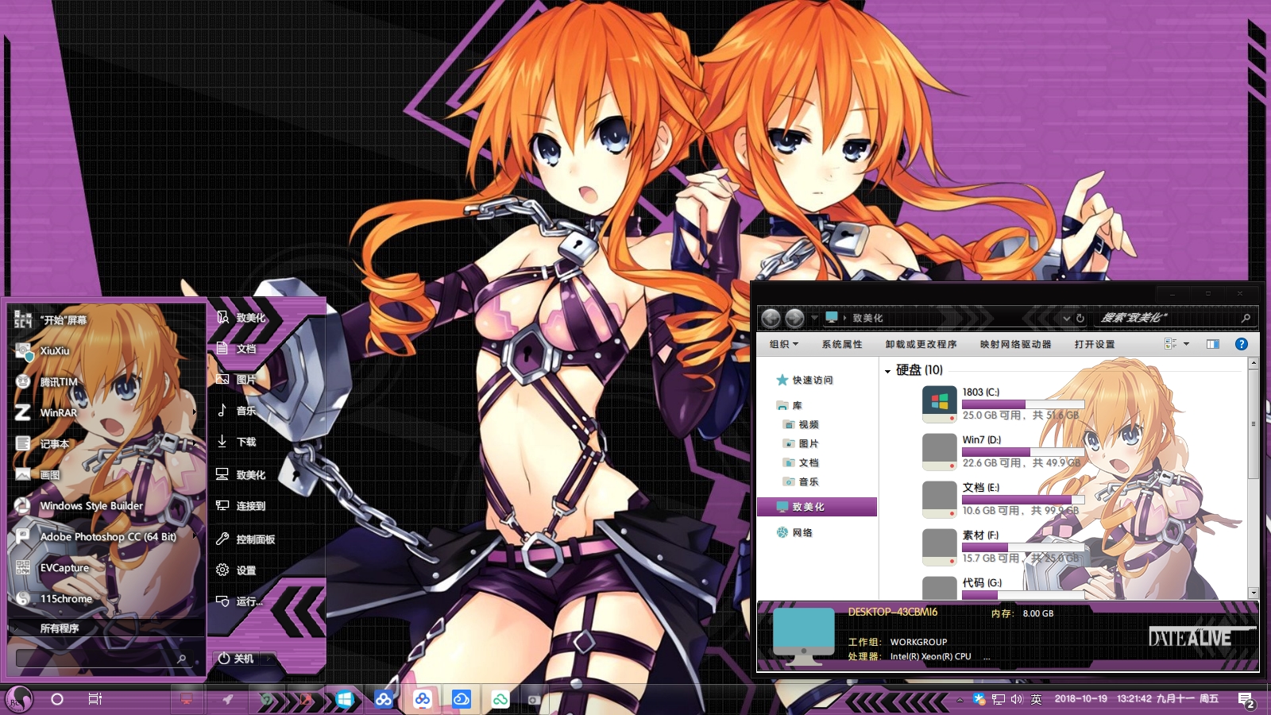
Task: Select the Win7 (D:) drive
Action: 1003,451
